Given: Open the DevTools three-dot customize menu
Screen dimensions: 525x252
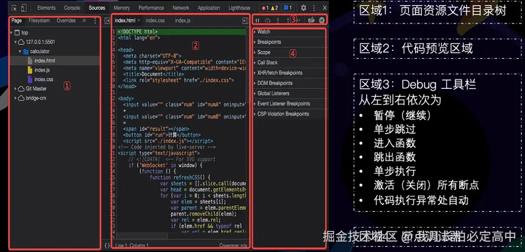Looking at the screenshot, I should [x=314, y=8].
